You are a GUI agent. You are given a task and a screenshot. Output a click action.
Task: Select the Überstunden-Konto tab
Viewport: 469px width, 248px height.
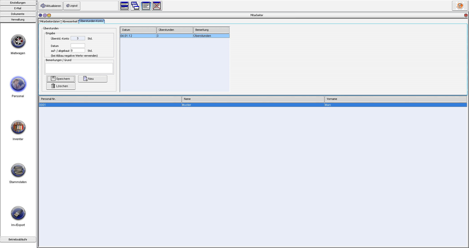pos(91,21)
